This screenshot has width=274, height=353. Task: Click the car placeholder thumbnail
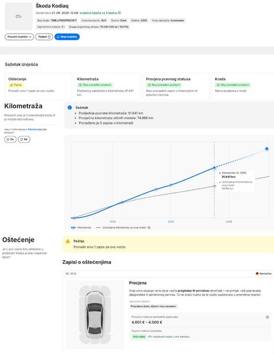click(19, 17)
